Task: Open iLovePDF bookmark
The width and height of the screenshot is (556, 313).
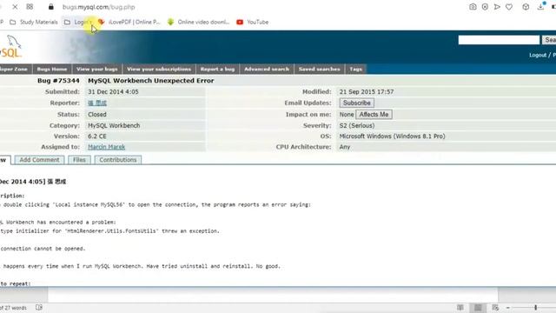Action: pos(129,22)
